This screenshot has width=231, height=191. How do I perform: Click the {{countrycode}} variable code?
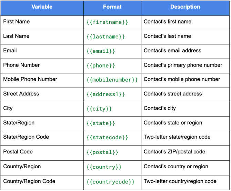pyautogui.click(x=110, y=182)
